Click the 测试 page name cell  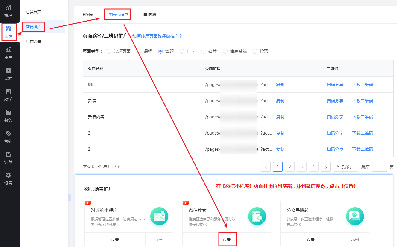point(92,85)
